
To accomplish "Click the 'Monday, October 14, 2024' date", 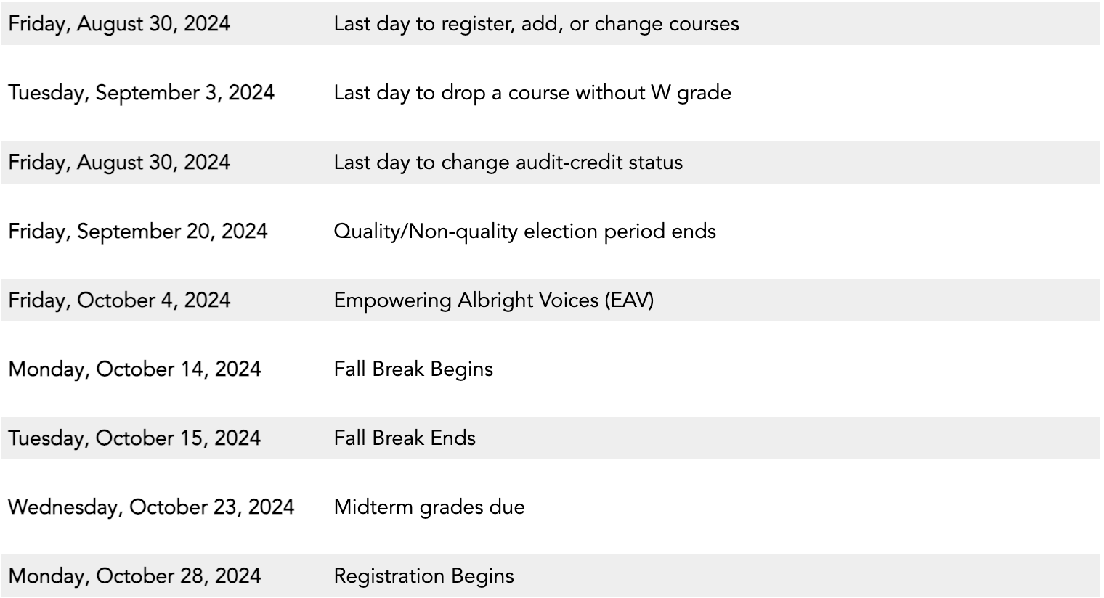I will [x=134, y=369].
